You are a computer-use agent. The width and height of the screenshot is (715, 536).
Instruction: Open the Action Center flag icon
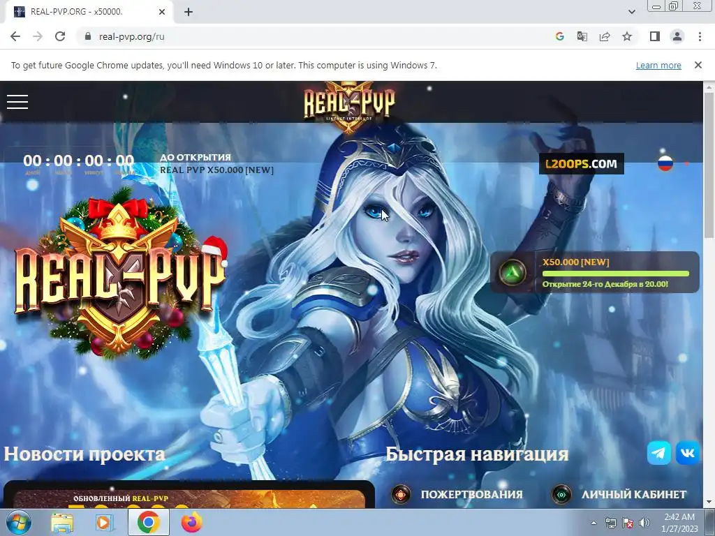click(x=628, y=523)
